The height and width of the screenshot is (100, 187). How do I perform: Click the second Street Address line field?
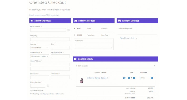tap(50, 69)
